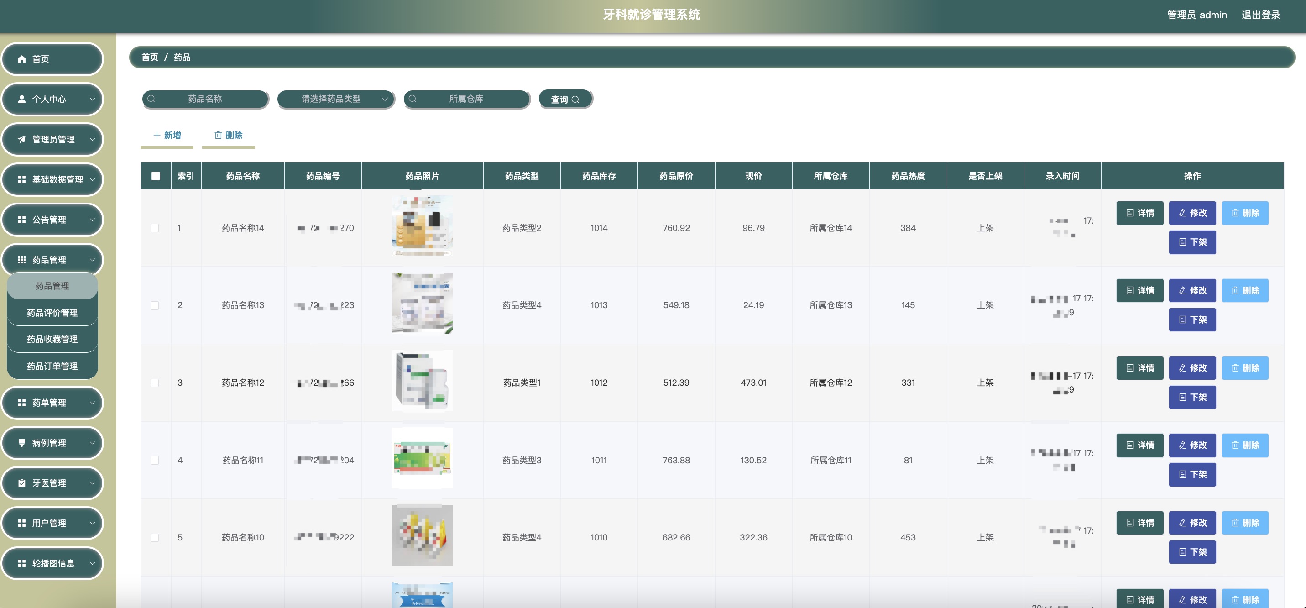Image resolution: width=1306 pixels, height=608 pixels.
Task: Delete row 药品名称12
Action: point(1245,368)
